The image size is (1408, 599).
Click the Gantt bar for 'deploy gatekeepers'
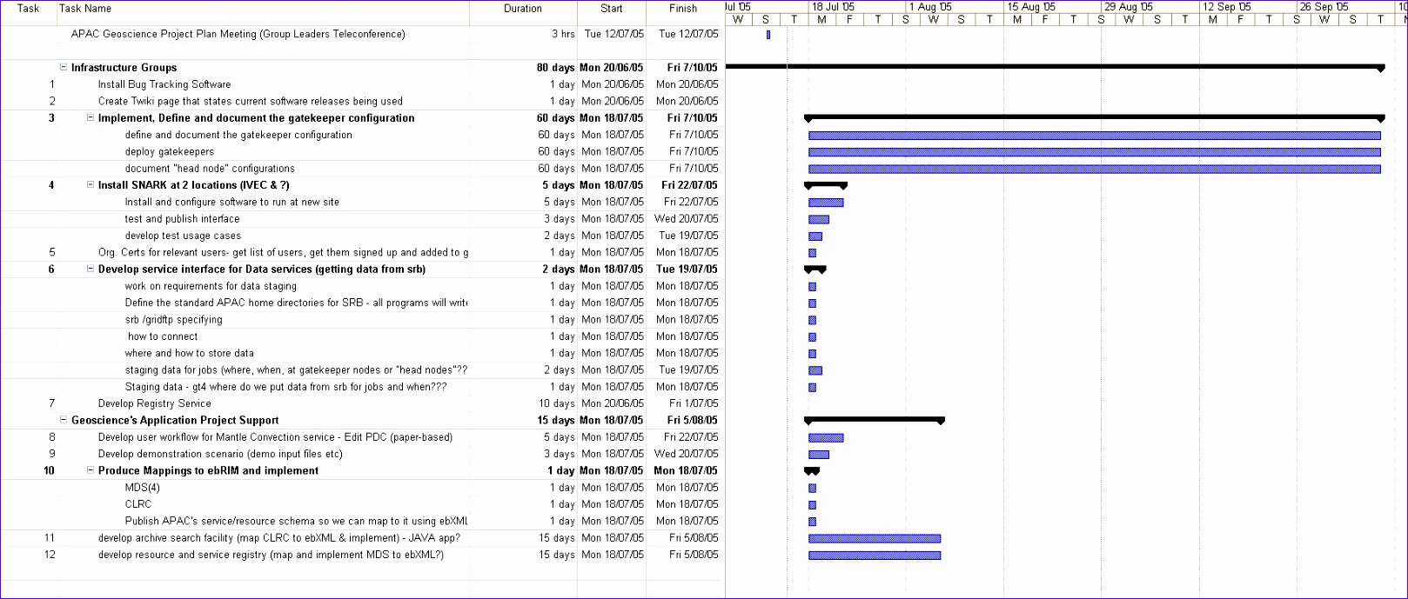1094,152
